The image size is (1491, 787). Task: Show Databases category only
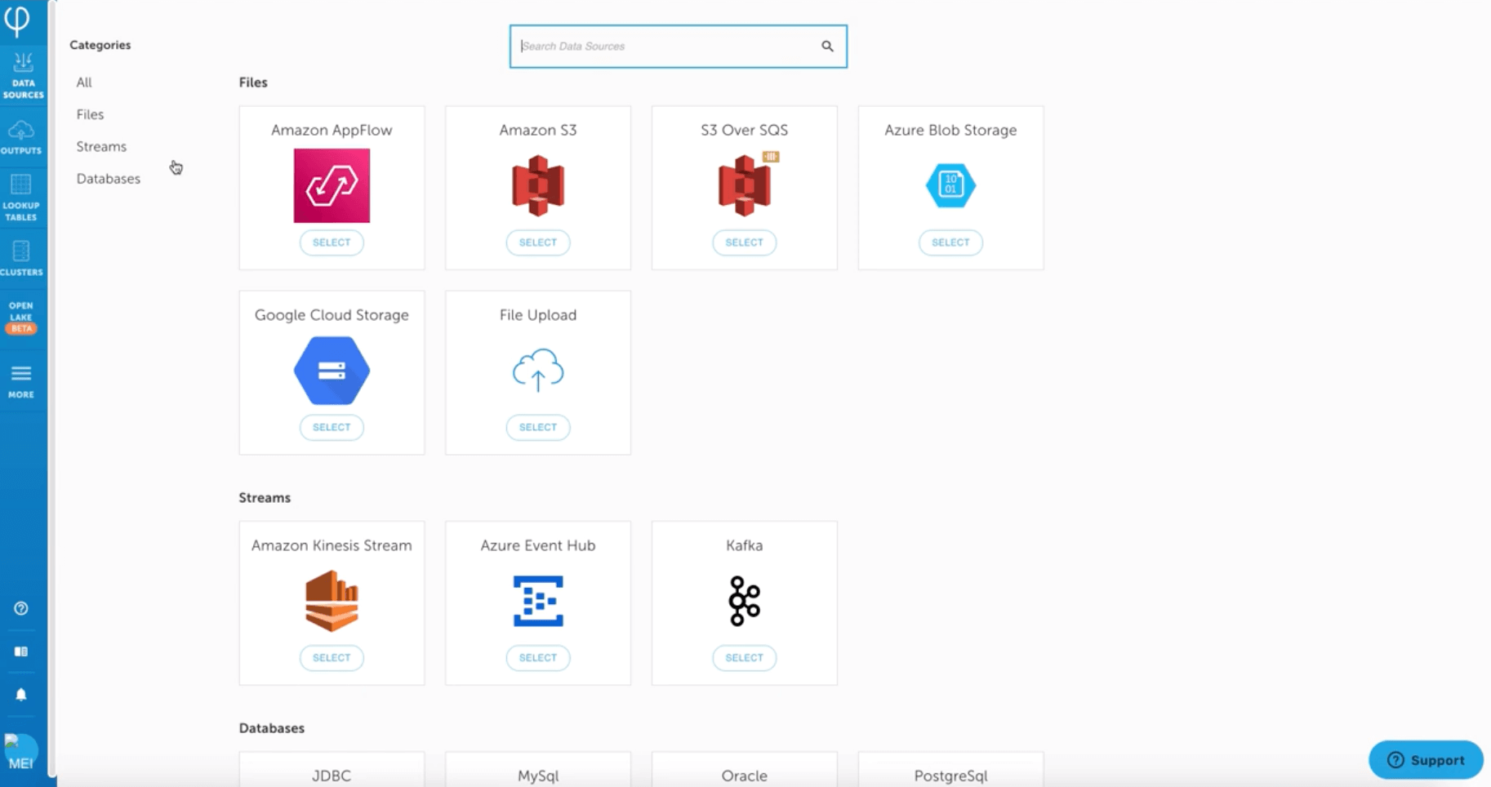coord(109,179)
